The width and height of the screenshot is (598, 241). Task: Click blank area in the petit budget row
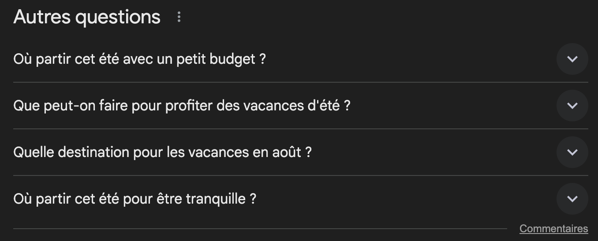(397, 59)
